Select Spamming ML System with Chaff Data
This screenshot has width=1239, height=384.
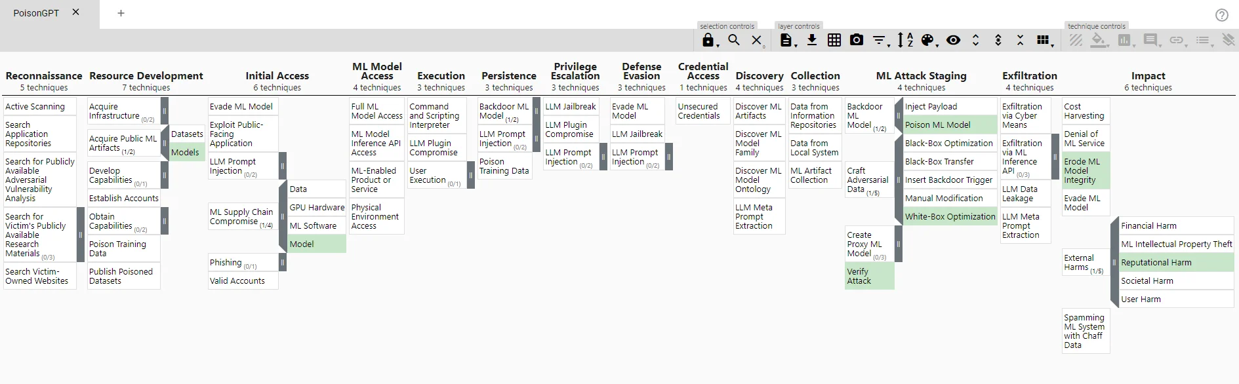(x=1086, y=331)
